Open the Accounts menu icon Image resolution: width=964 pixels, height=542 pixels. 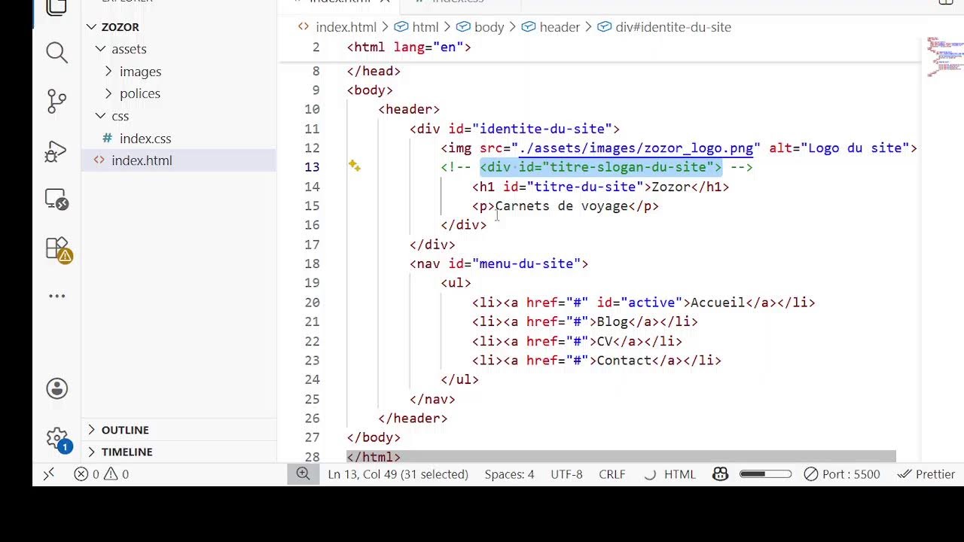pyautogui.click(x=56, y=388)
